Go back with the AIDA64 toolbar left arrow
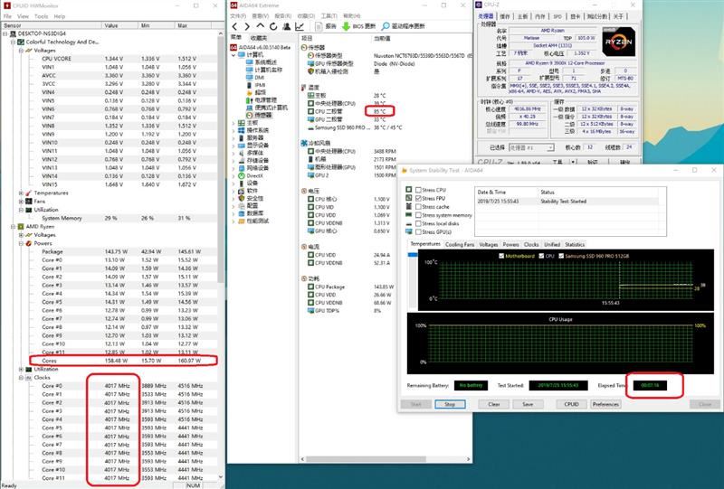Viewport: 724px width, 489px height. point(235,26)
